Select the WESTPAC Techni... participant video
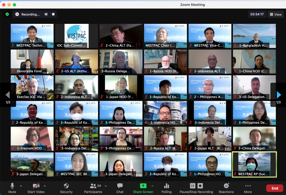This screenshot has height=195, width=286. [x=32, y=36]
